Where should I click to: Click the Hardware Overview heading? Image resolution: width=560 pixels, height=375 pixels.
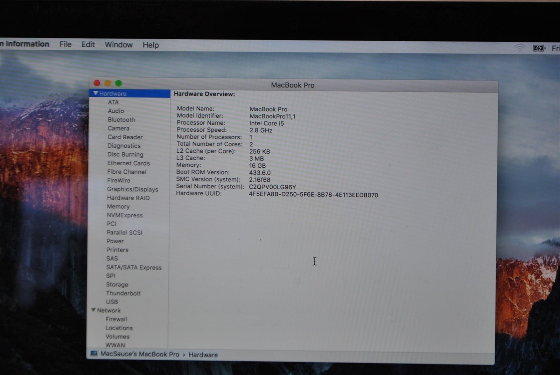click(204, 94)
